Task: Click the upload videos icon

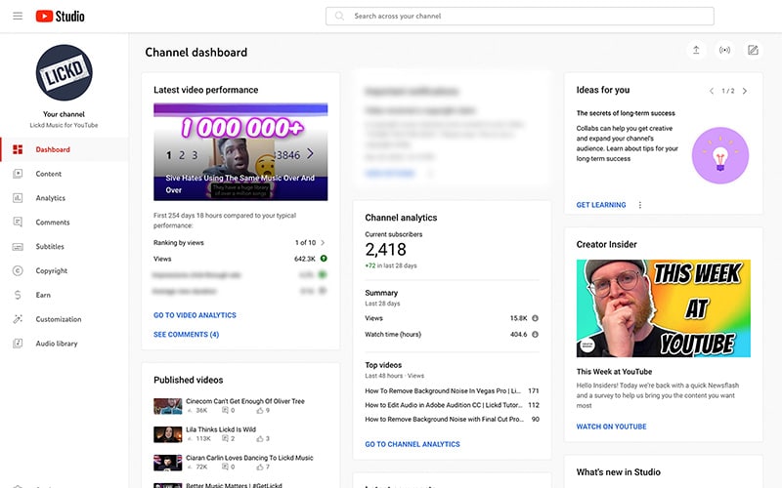Action: 696,50
